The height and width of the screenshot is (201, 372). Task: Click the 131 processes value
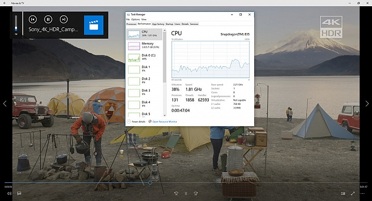point(175,100)
